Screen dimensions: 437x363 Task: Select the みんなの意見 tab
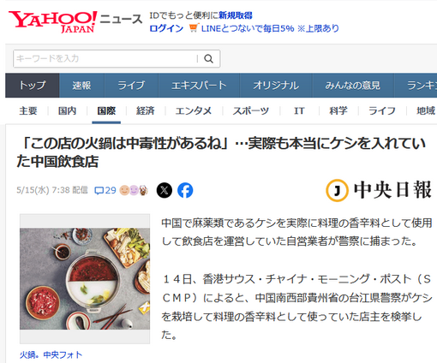353,86
